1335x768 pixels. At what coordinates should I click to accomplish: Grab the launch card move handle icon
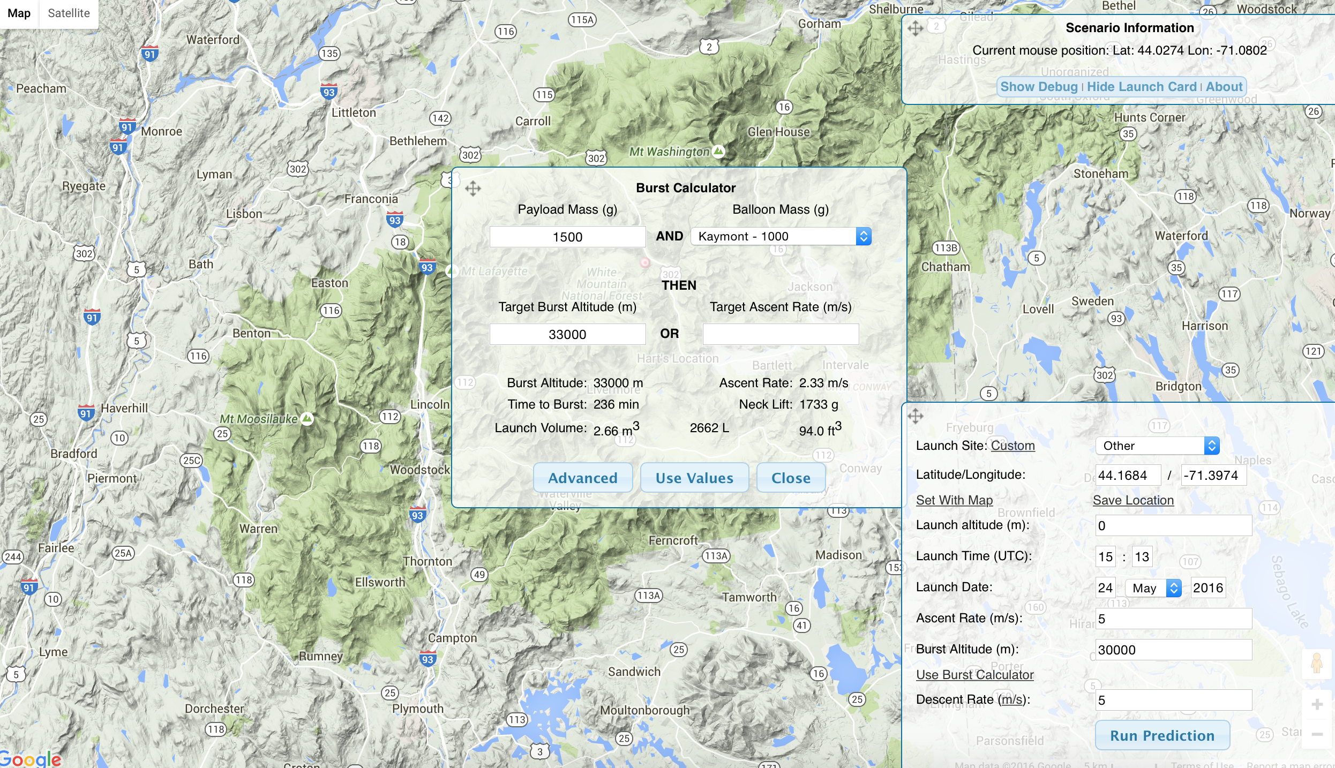point(916,416)
